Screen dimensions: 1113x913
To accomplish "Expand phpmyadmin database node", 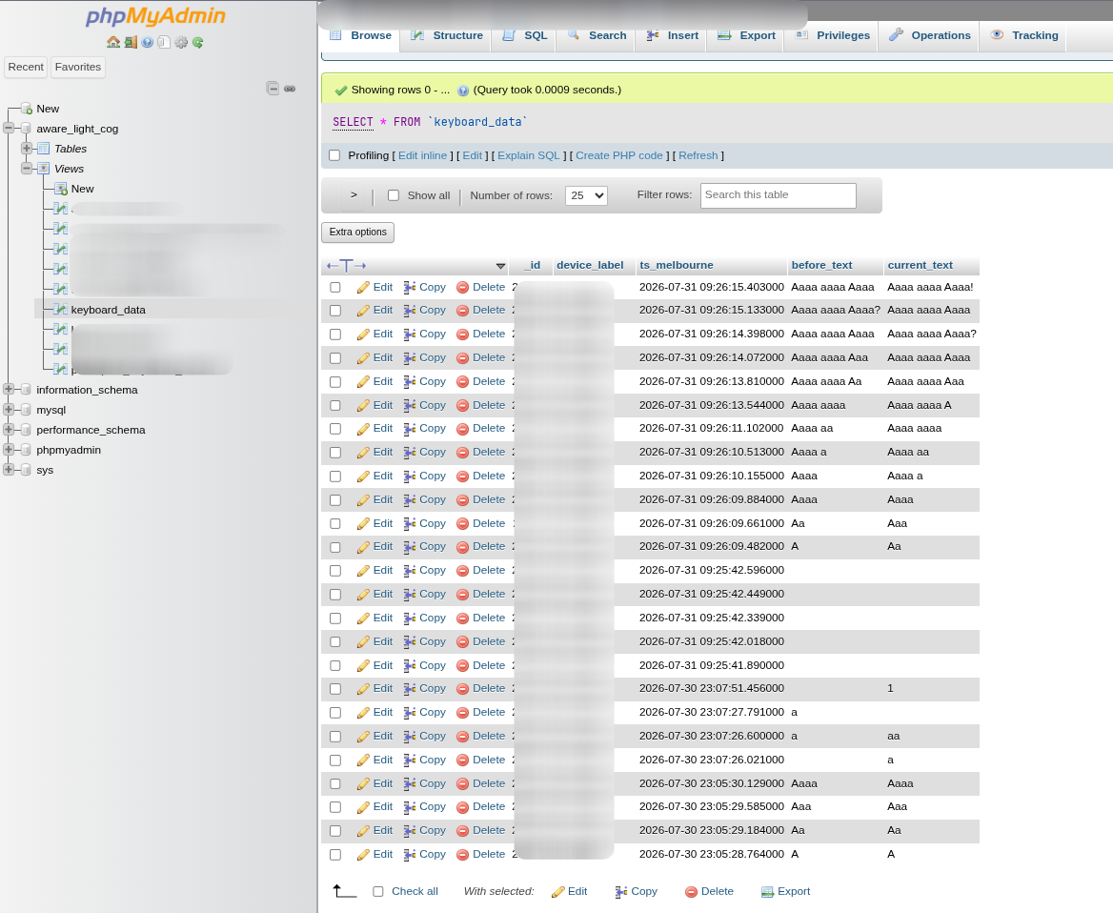I will click(x=9, y=450).
